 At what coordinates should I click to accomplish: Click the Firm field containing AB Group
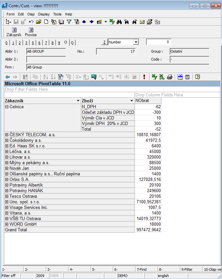118,67
